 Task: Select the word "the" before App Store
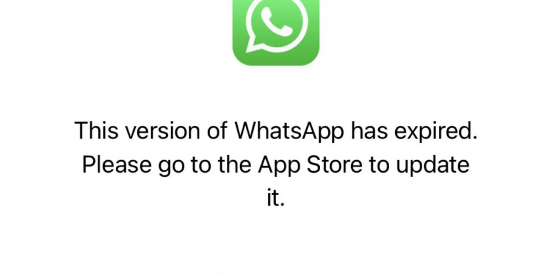233,164
